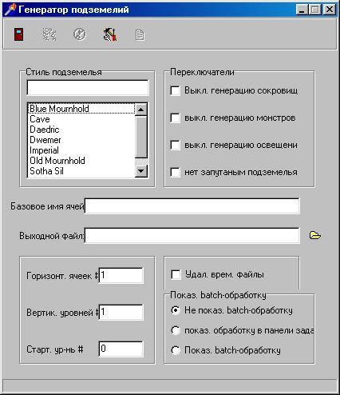This screenshot has height=395, width=340.
Task: Check Удал. врем. файлы option
Action: pyautogui.click(x=176, y=274)
